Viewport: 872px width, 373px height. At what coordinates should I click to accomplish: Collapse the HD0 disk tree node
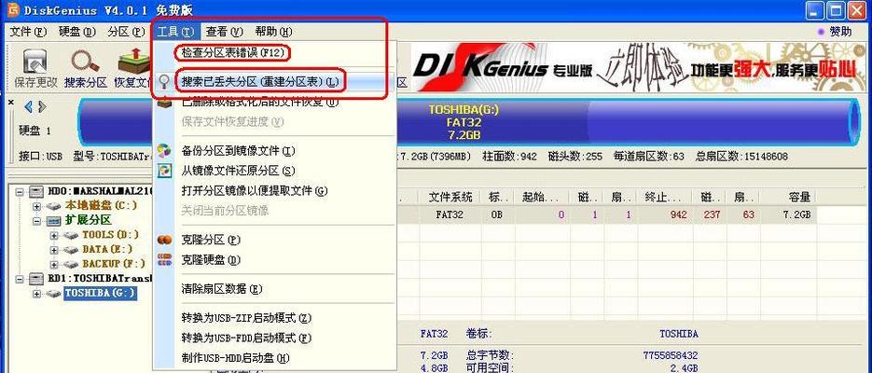(x=21, y=192)
